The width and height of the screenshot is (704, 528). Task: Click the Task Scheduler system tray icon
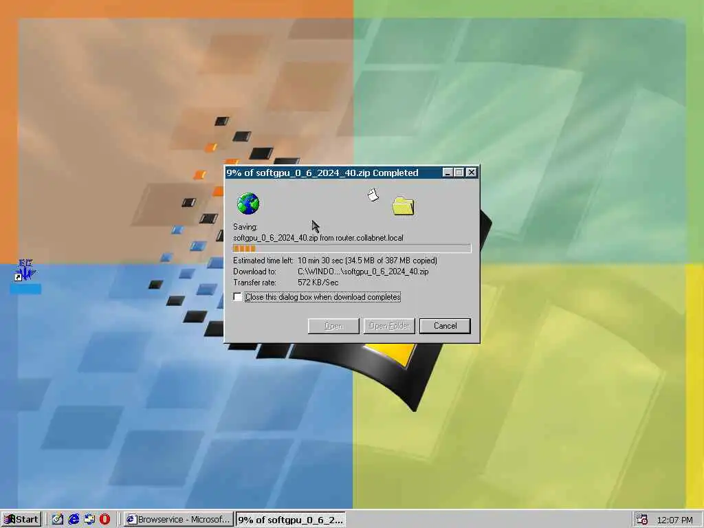pos(642,520)
